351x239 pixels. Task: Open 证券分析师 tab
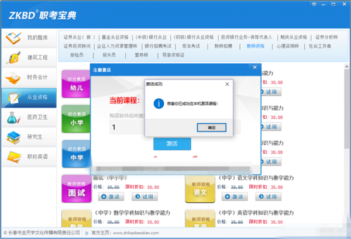point(326,37)
